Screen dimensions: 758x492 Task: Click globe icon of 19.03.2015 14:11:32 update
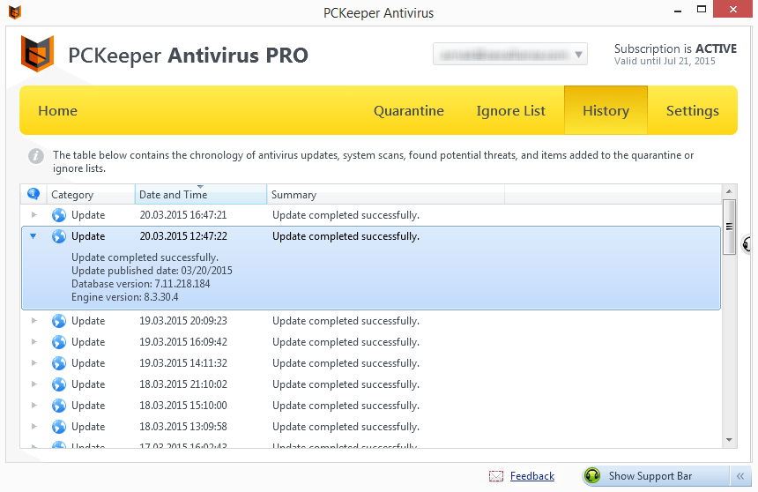[x=59, y=363]
